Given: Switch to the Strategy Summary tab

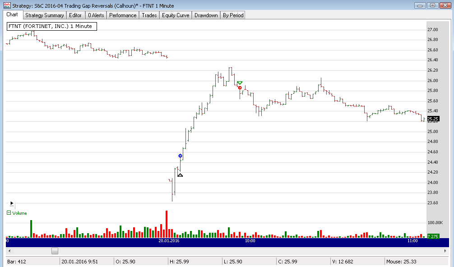Looking at the screenshot, I should [x=44, y=15].
